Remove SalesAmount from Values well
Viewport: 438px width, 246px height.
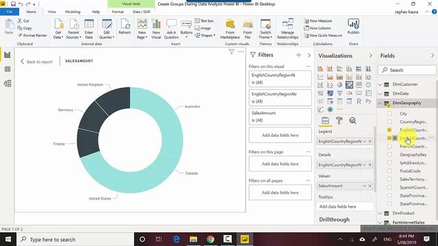[x=370, y=186]
